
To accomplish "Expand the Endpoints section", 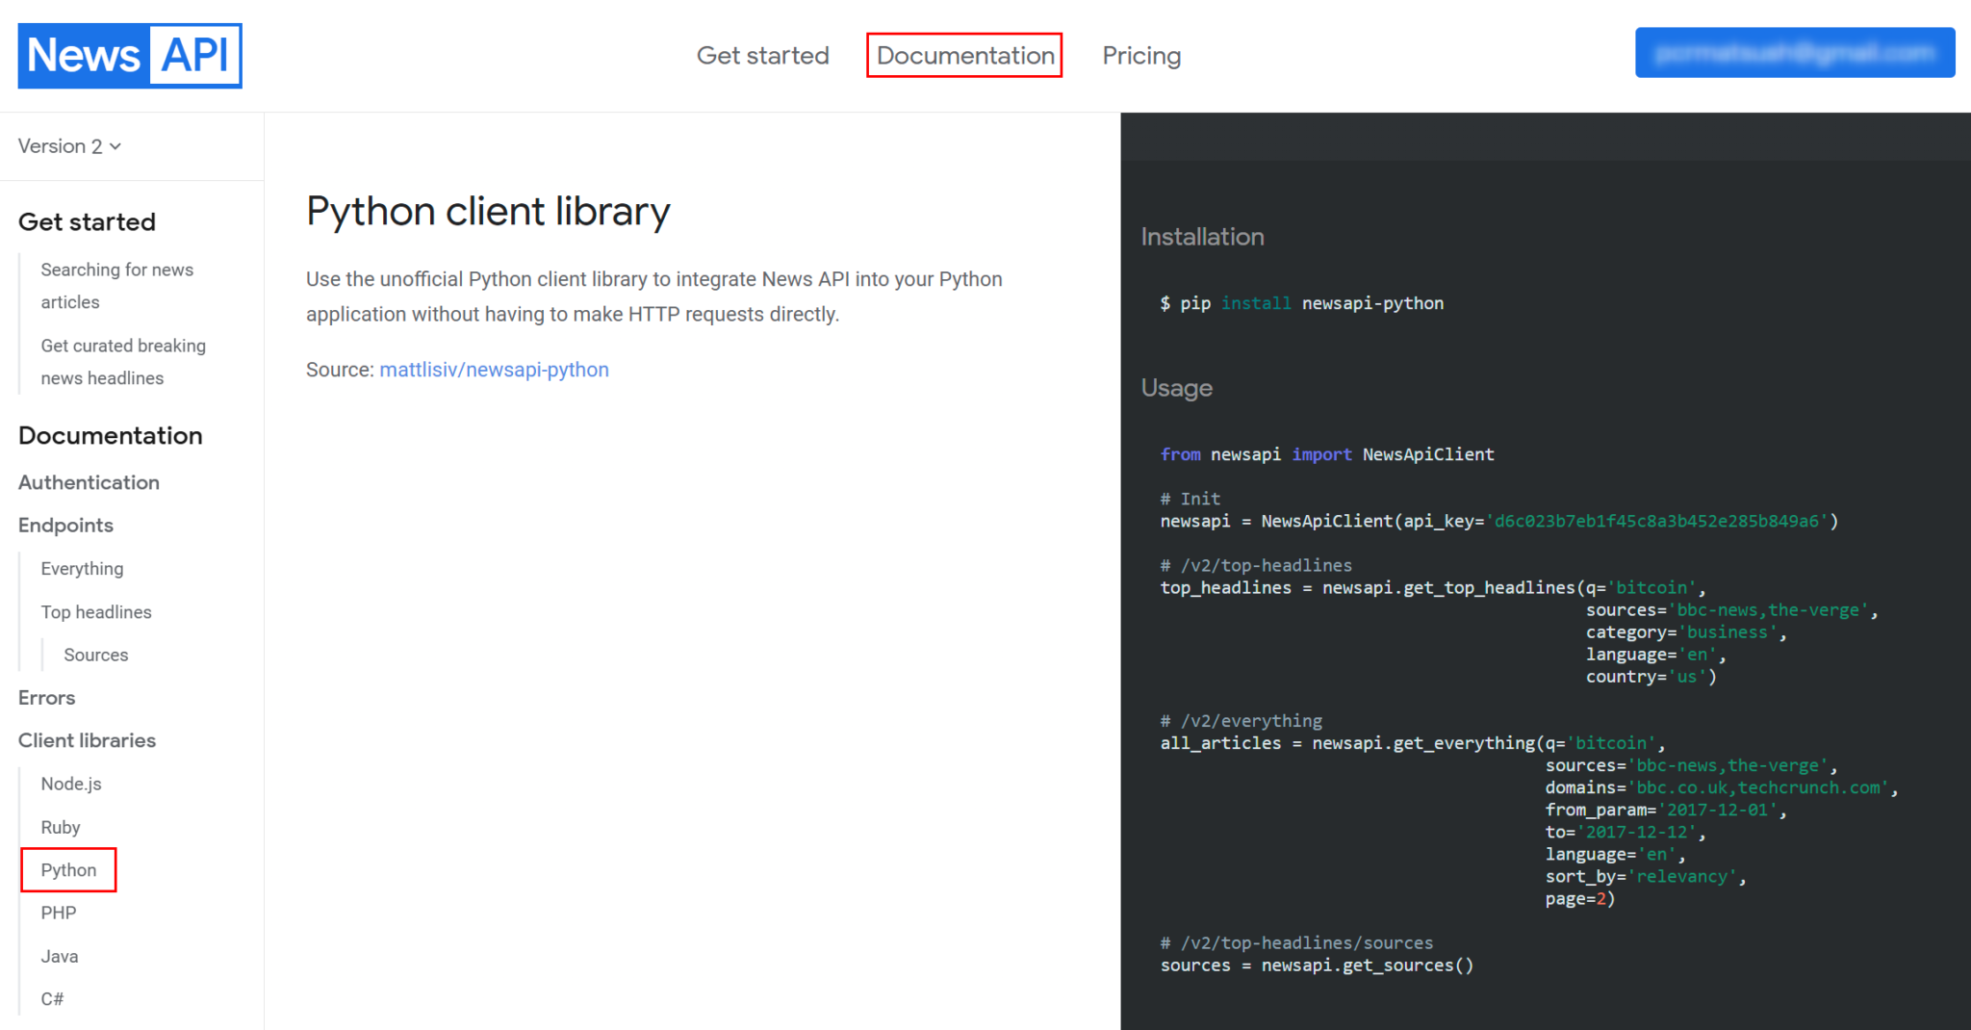I will tap(64, 525).
